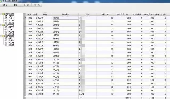Image resolution: width=170 pixels, height=99 pixels.
Task: Click the black arrow current-row indicator
Action: tap(25, 18)
